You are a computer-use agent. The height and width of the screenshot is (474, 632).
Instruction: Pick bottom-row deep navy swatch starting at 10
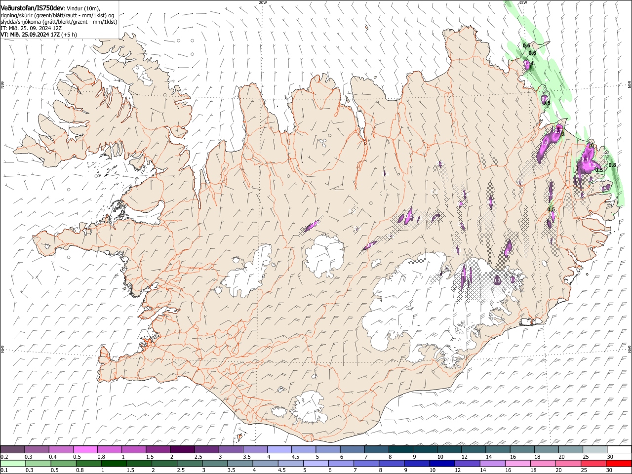tap(442, 464)
